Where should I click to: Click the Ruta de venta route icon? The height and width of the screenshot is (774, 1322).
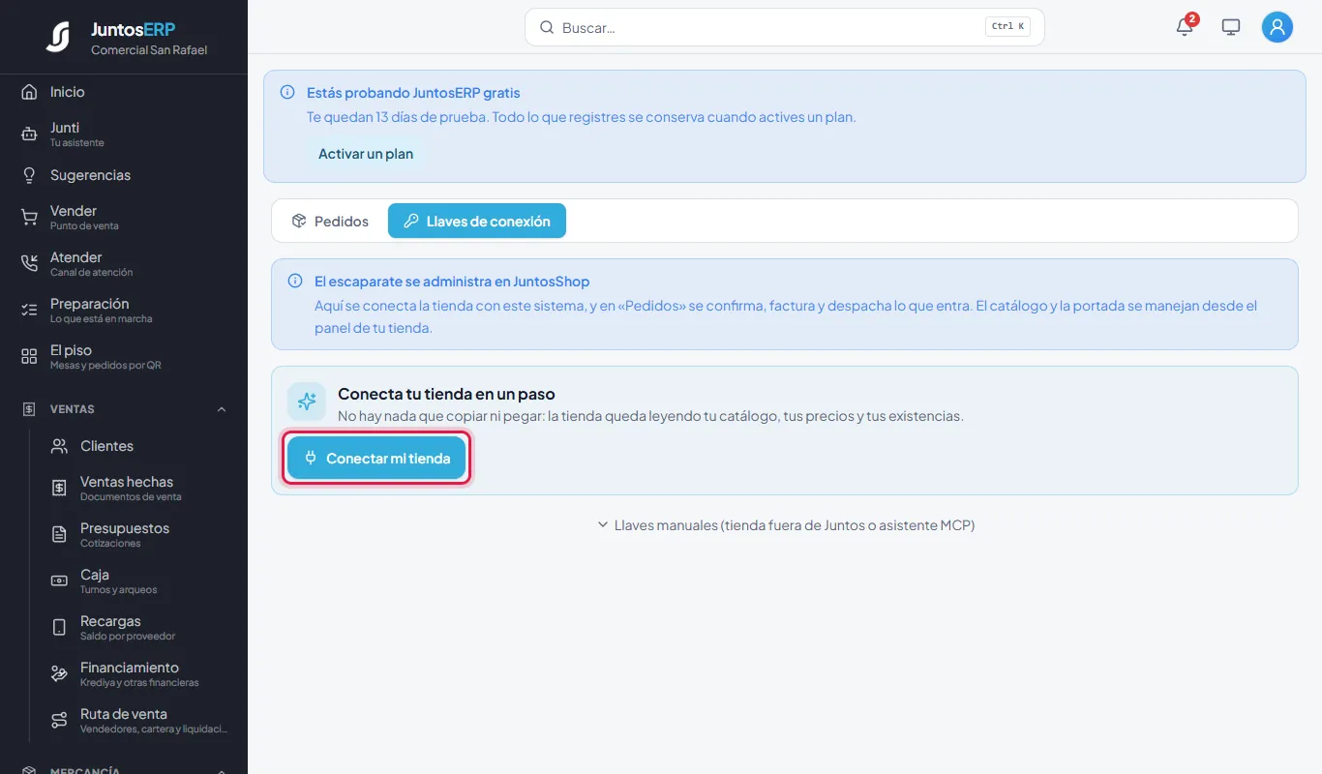click(59, 721)
